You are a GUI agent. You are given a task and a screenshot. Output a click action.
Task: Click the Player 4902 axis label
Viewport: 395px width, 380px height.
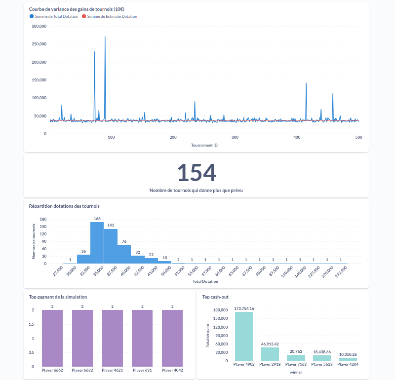(x=244, y=364)
